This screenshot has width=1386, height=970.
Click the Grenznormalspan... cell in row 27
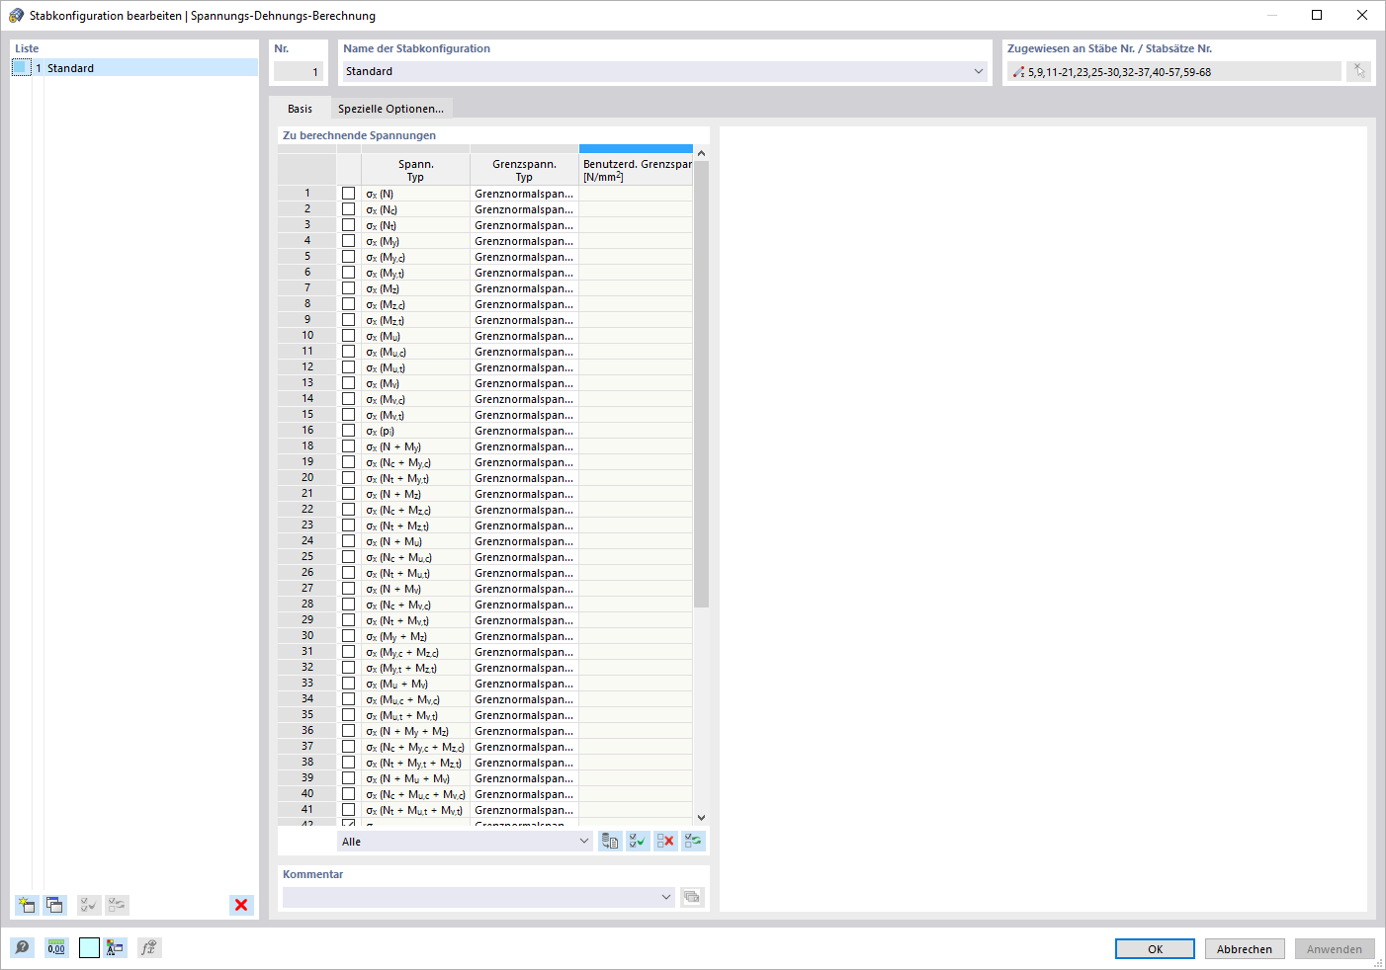[524, 589]
